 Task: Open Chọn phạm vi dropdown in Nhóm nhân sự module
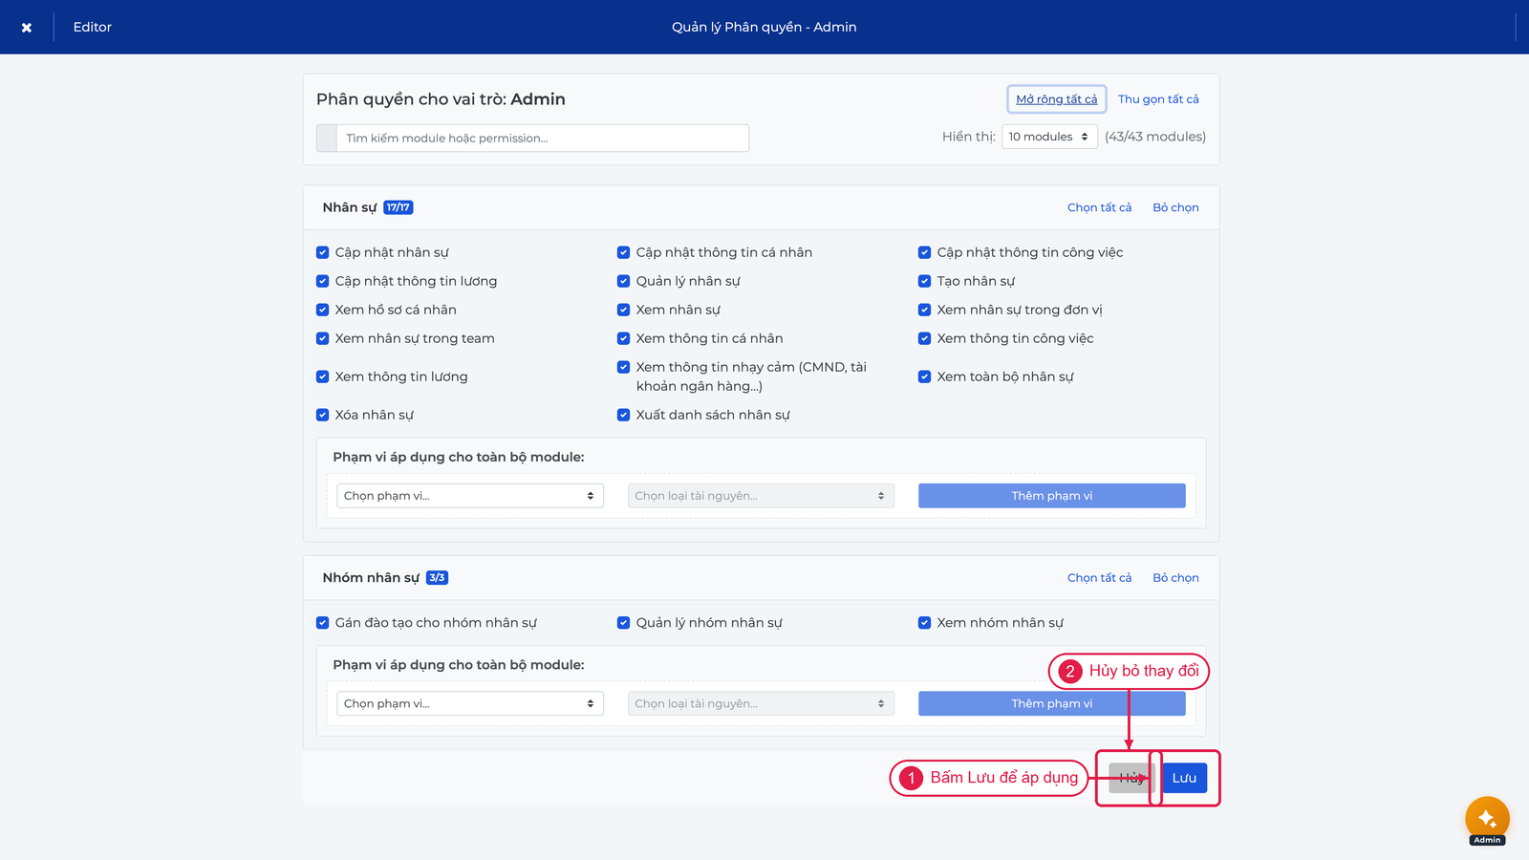(x=470, y=703)
